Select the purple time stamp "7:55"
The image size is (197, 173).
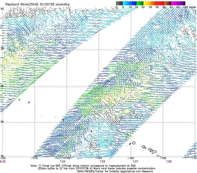(63, 162)
